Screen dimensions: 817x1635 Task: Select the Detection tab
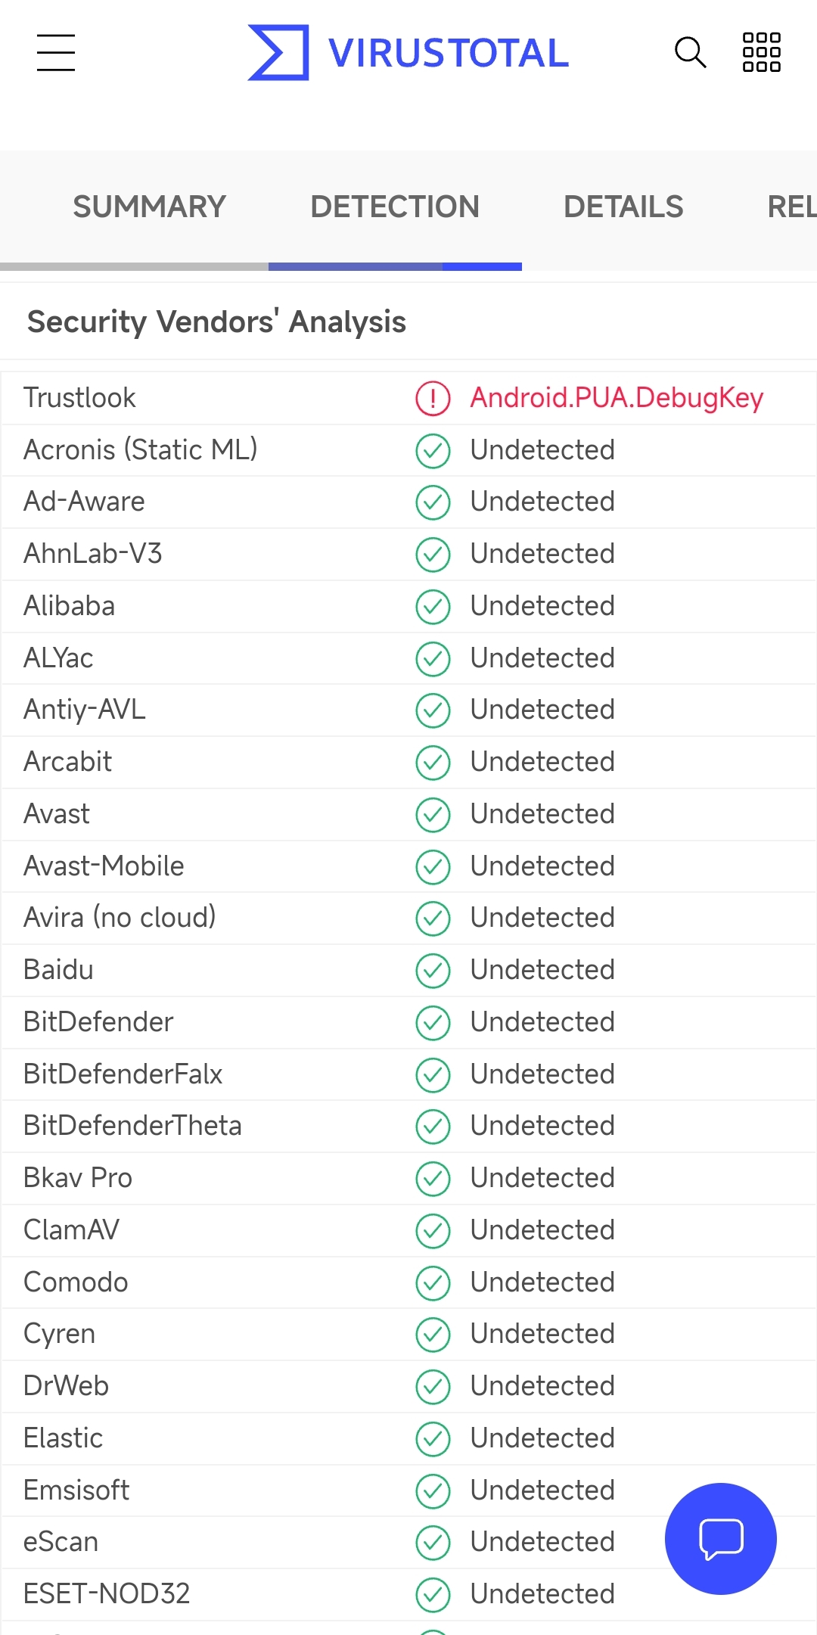click(x=394, y=207)
